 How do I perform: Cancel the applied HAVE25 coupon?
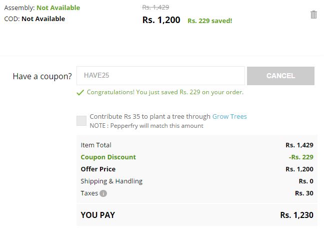[280, 76]
